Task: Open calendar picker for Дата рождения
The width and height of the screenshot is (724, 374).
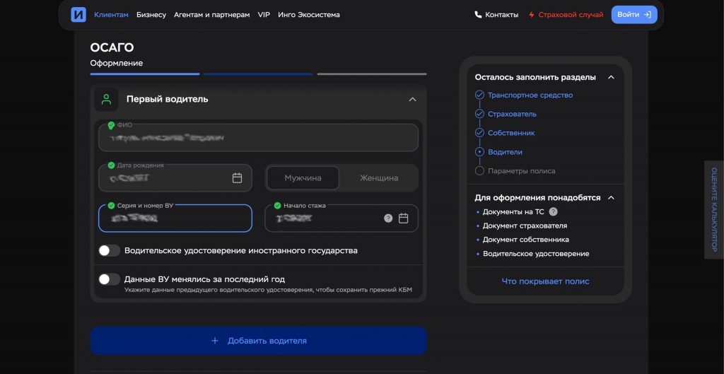Action: click(238, 178)
